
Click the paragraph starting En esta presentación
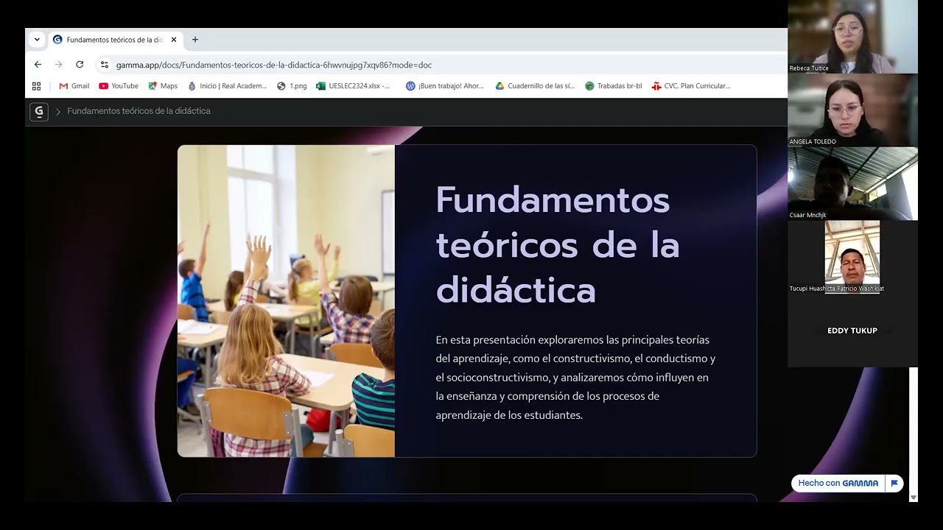pos(575,378)
